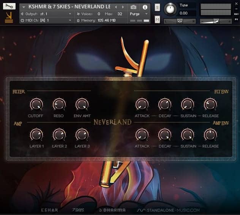Image resolution: width=240 pixels, height=215 pixels.
Task: Click the KSHMR logo icon under wrench
Action: (x=9, y=17)
